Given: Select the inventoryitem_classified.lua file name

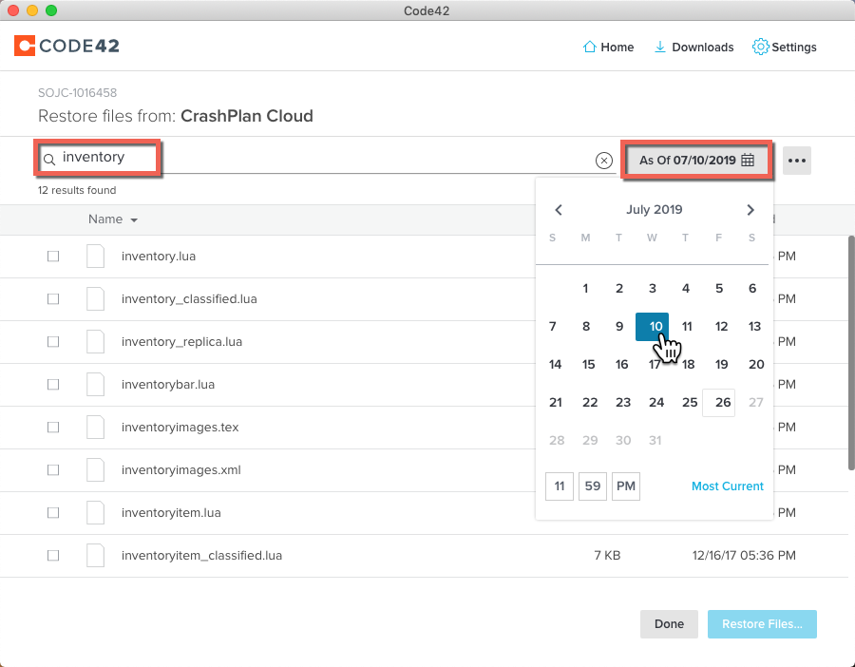Looking at the screenshot, I should coord(201,556).
